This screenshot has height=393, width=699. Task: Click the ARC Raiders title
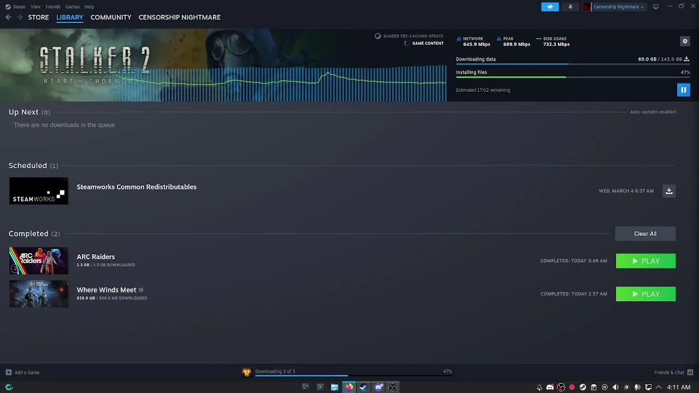(x=96, y=257)
